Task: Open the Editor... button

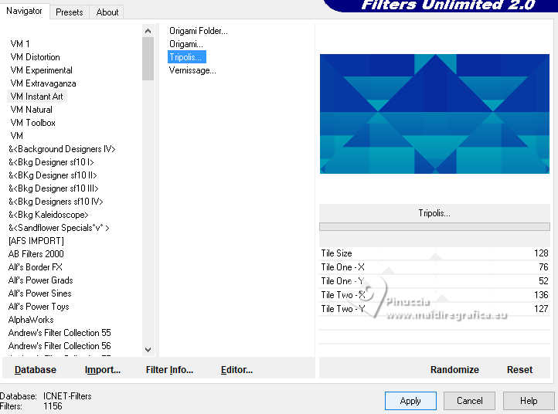Action: (x=236, y=370)
